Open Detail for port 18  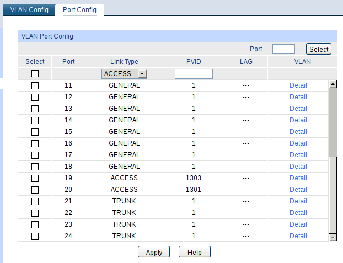pyautogui.click(x=298, y=167)
